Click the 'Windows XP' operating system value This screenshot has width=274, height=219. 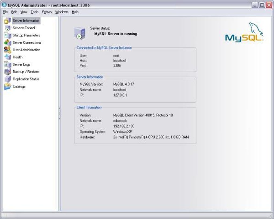click(122, 132)
